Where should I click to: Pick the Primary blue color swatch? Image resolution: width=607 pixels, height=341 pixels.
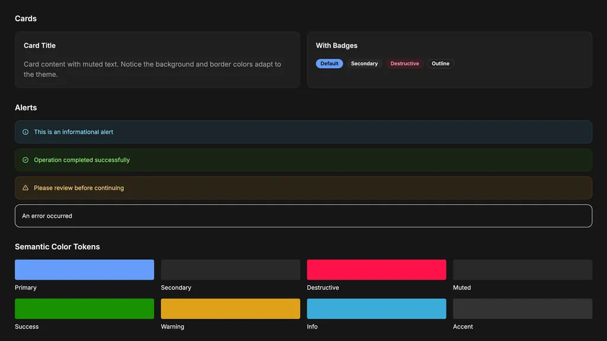coord(84,269)
